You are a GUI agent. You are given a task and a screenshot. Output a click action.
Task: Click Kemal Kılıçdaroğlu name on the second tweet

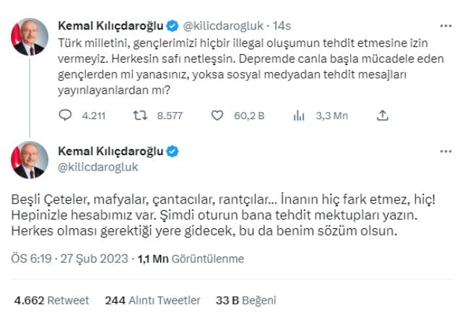[x=110, y=152]
